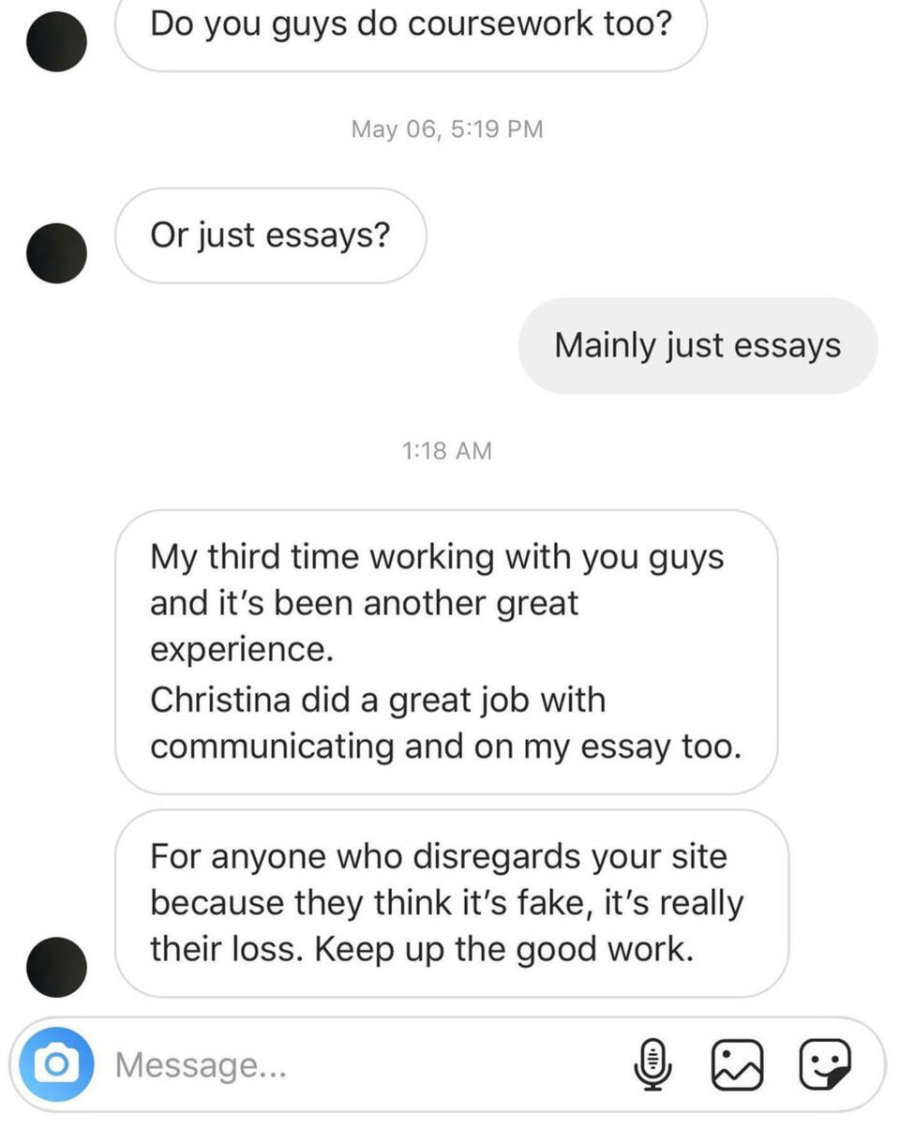Select the "Or just essays?" message bubble
The image size is (900, 1130).
coord(271,235)
